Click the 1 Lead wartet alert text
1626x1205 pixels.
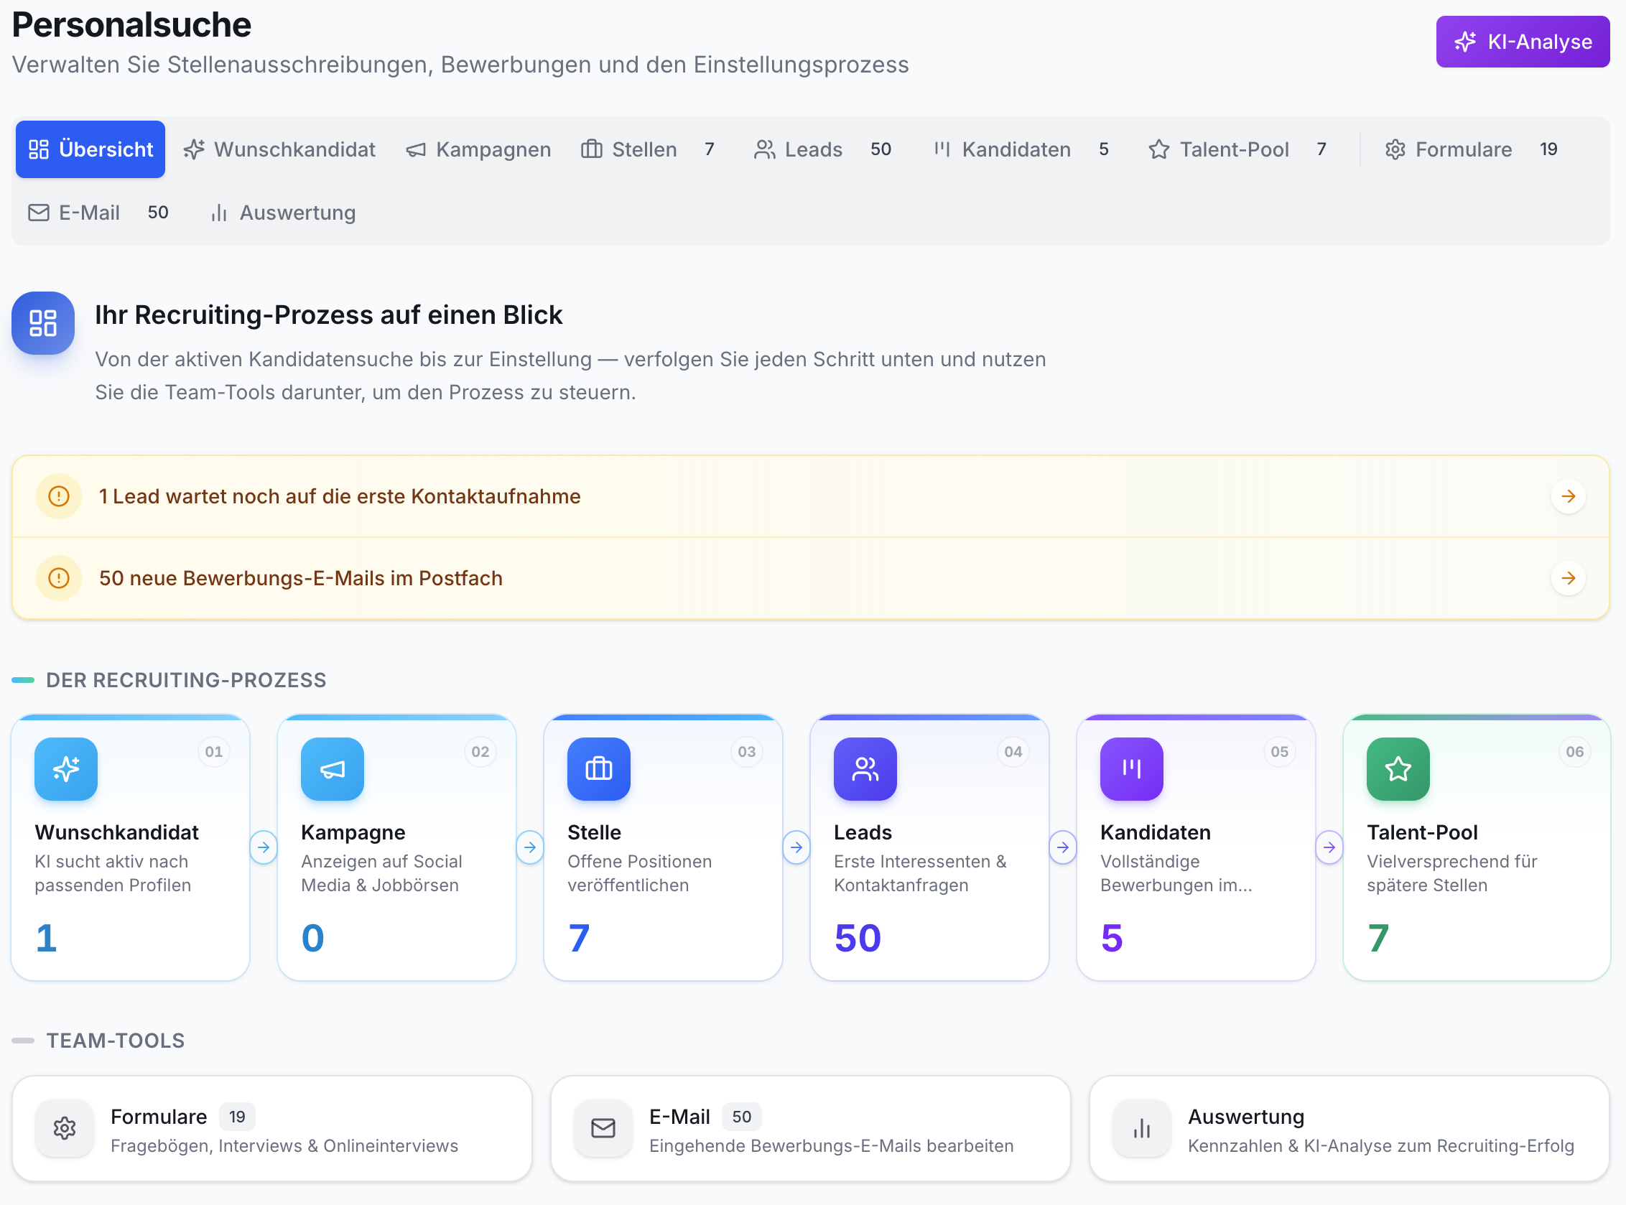coord(340,496)
